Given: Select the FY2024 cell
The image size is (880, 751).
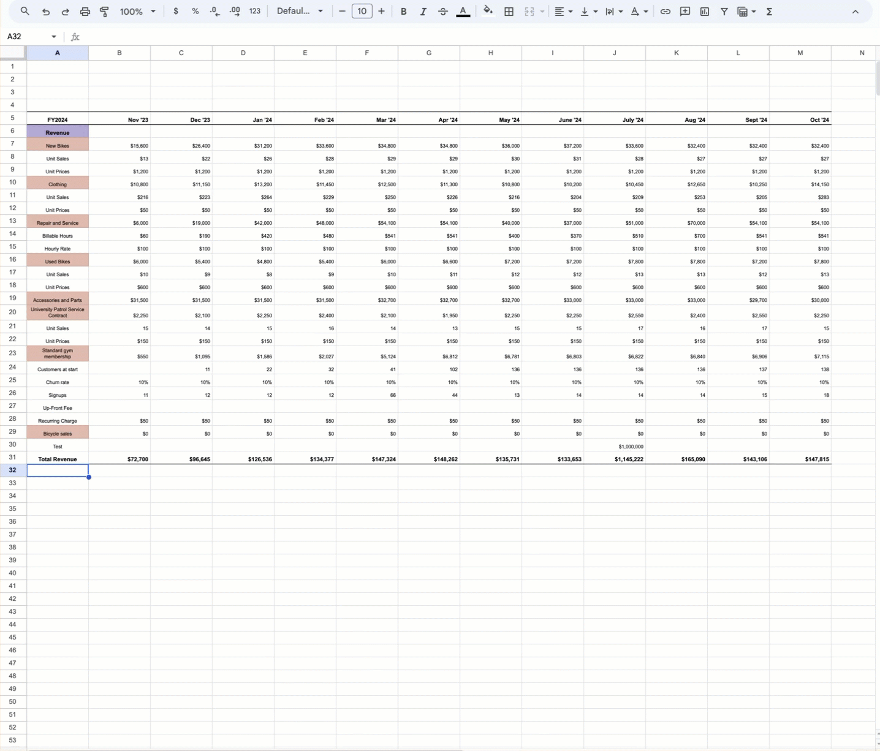Looking at the screenshot, I should (58, 119).
